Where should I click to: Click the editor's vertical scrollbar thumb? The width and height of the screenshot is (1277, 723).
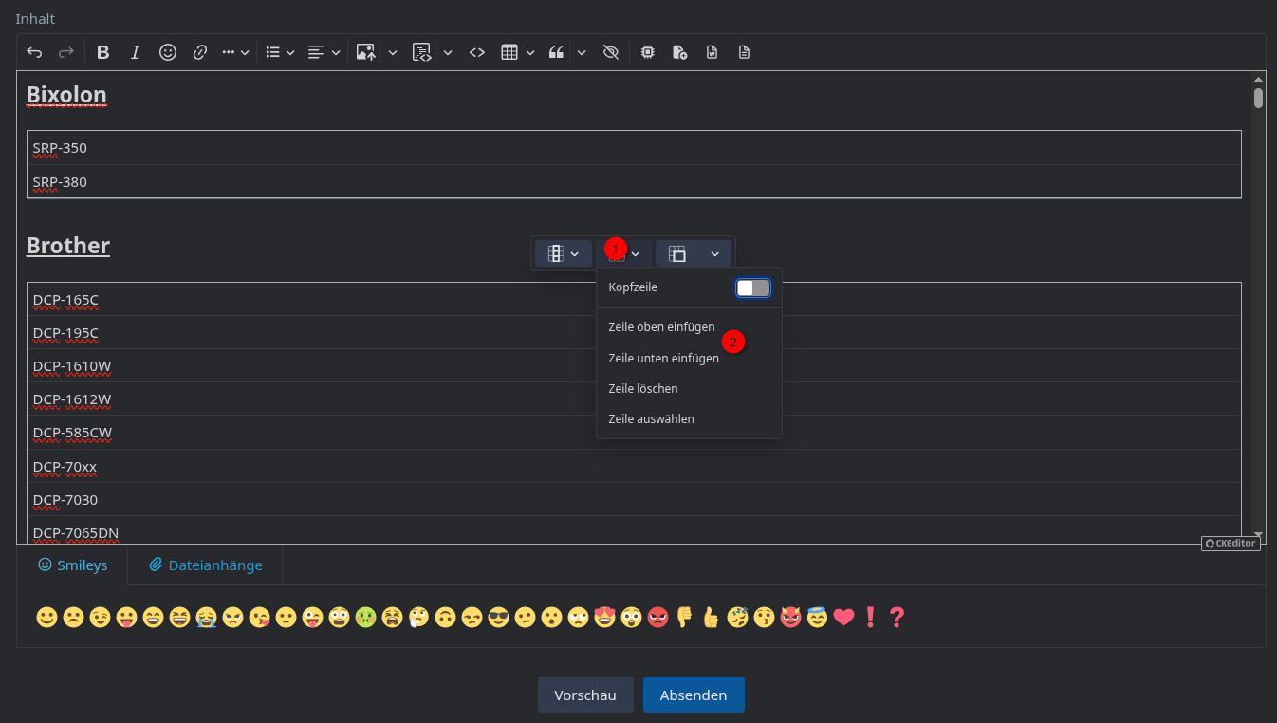(1258, 99)
